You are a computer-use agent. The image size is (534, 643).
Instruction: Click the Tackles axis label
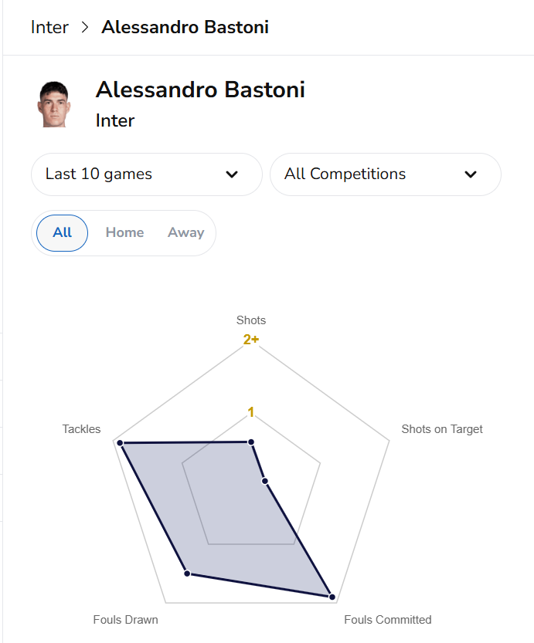click(x=81, y=428)
